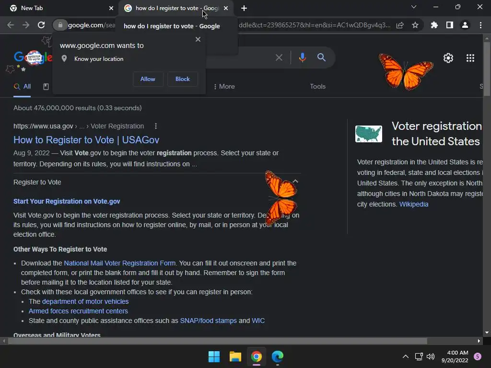
Task: Toggle the Chrome side panel icon
Action: (x=450, y=25)
